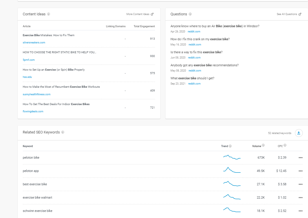Viewport: 308px width, 218px height.
Task: Open options menu for peloton bike
Action: [300, 158]
